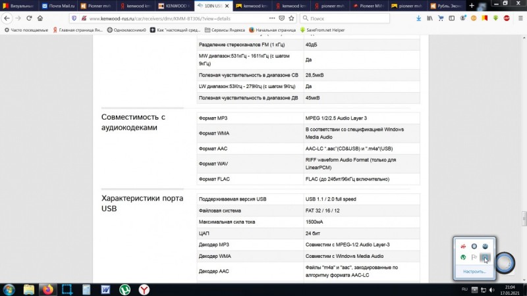
Task: Open page actions three-dot menu
Action: (271, 18)
